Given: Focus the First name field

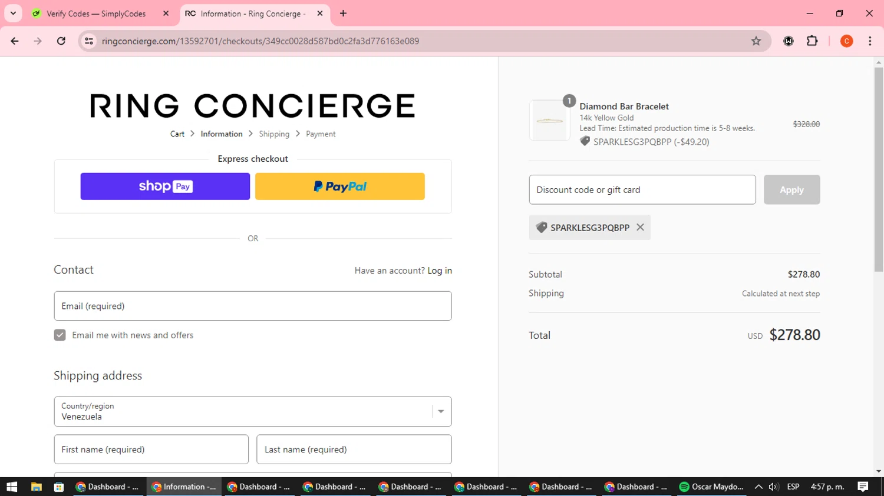Looking at the screenshot, I should click(x=151, y=450).
